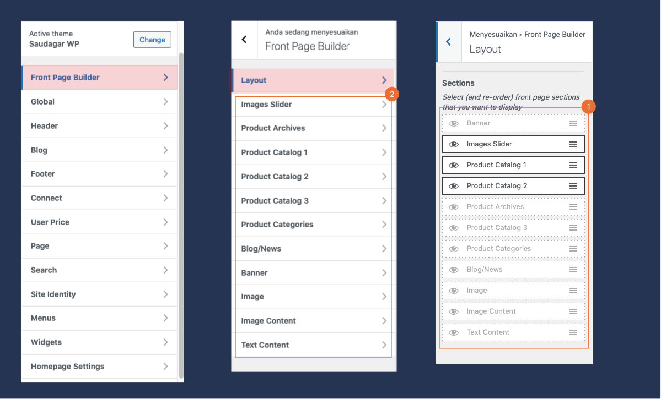661x399 pixels.
Task: Hide the Product Catalog 2 section
Action: pyautogui.click(x=453, y=185)
